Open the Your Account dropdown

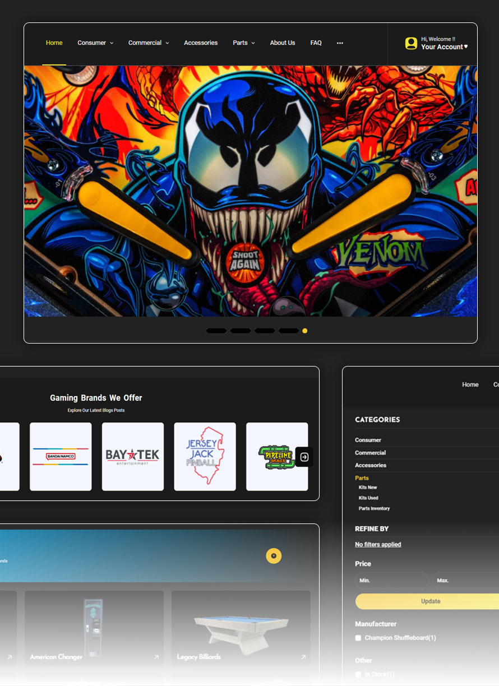pos(445,47)
